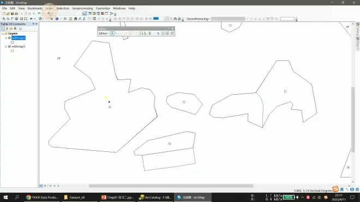Toggle visibility of editmap3 layer
This screenshot has height=202, width=360.
tap(9, 46)
